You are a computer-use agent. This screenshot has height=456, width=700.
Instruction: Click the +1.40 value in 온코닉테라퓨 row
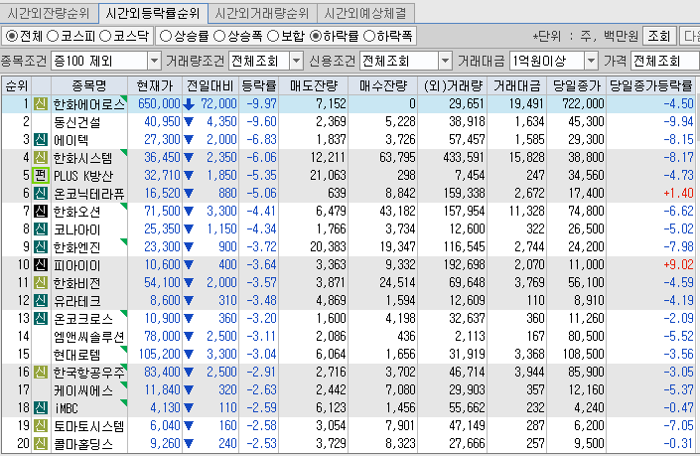(678, 194)
